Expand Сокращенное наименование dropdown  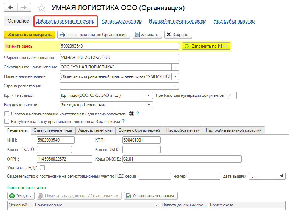[175, 67]
